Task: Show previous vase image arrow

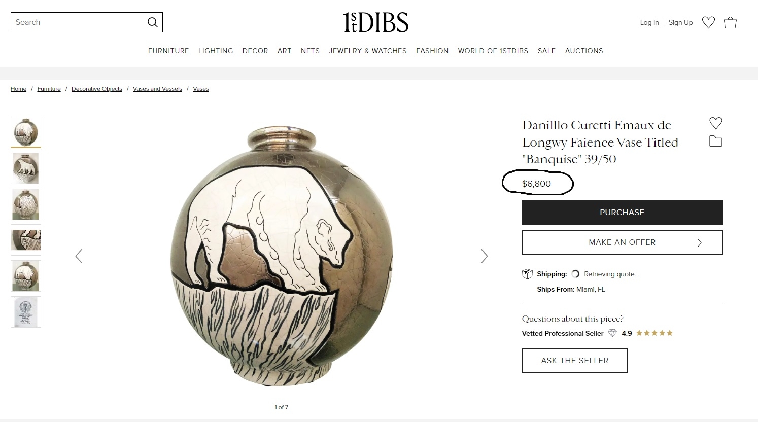Action: [x=79, y=256]
